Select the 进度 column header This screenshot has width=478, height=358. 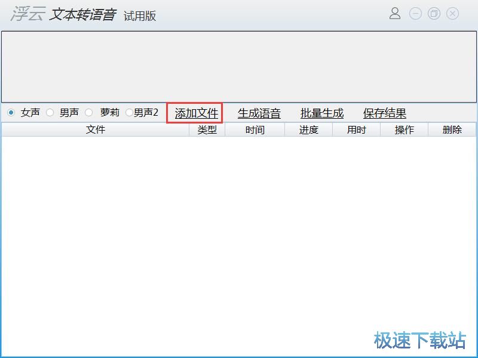point(308,129)
